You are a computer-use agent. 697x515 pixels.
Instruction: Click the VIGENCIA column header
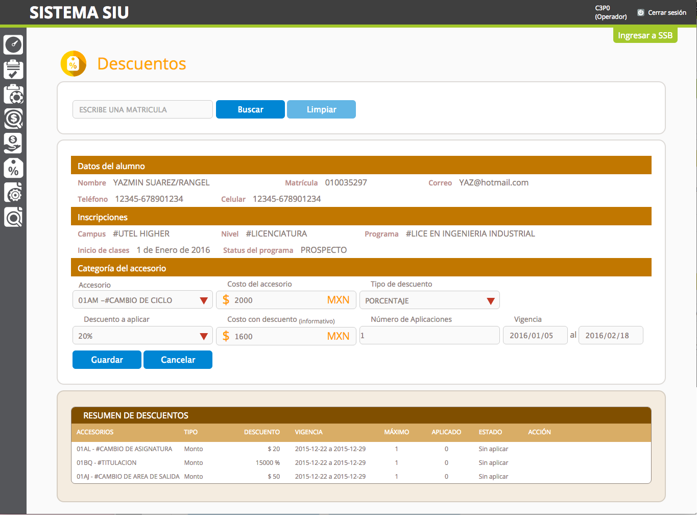(308, 432)
